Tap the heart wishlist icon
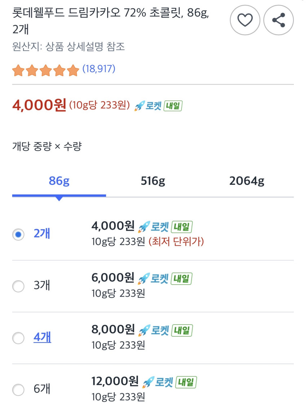Viewport: 306px width, 415px height. (x=245, y=20)
